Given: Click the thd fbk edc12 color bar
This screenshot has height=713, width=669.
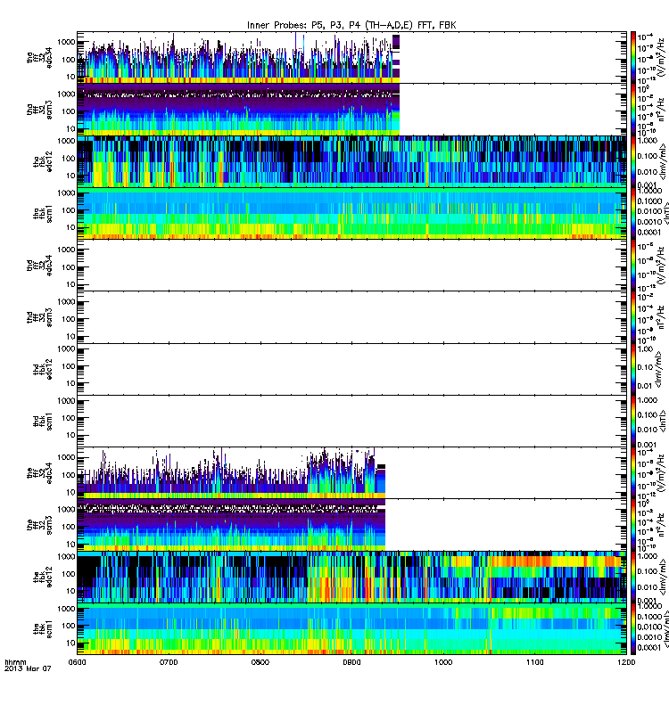Looking at the screenshot, I should click(633, 369).
